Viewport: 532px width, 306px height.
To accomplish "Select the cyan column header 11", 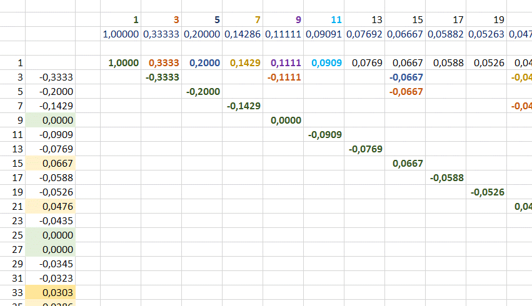I will (324, 19).
